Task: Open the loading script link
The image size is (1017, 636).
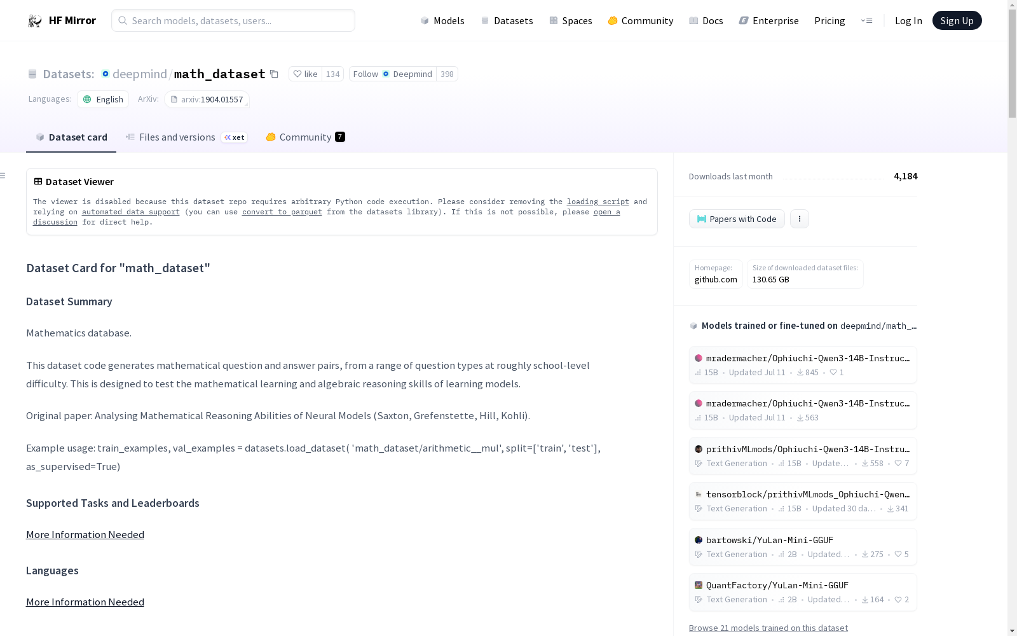Action: (598, 202)
